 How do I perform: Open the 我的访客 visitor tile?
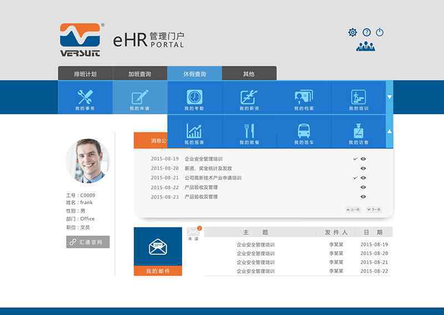[x=359, y=132]
